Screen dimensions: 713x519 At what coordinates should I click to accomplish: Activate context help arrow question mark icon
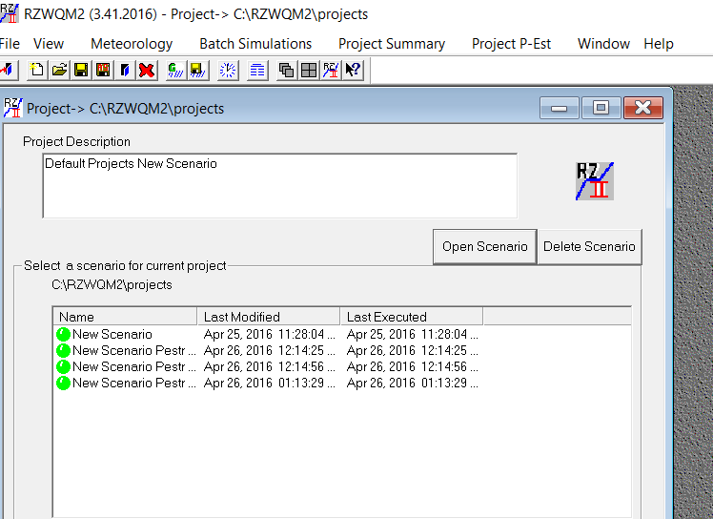click(x=353, y=70)
